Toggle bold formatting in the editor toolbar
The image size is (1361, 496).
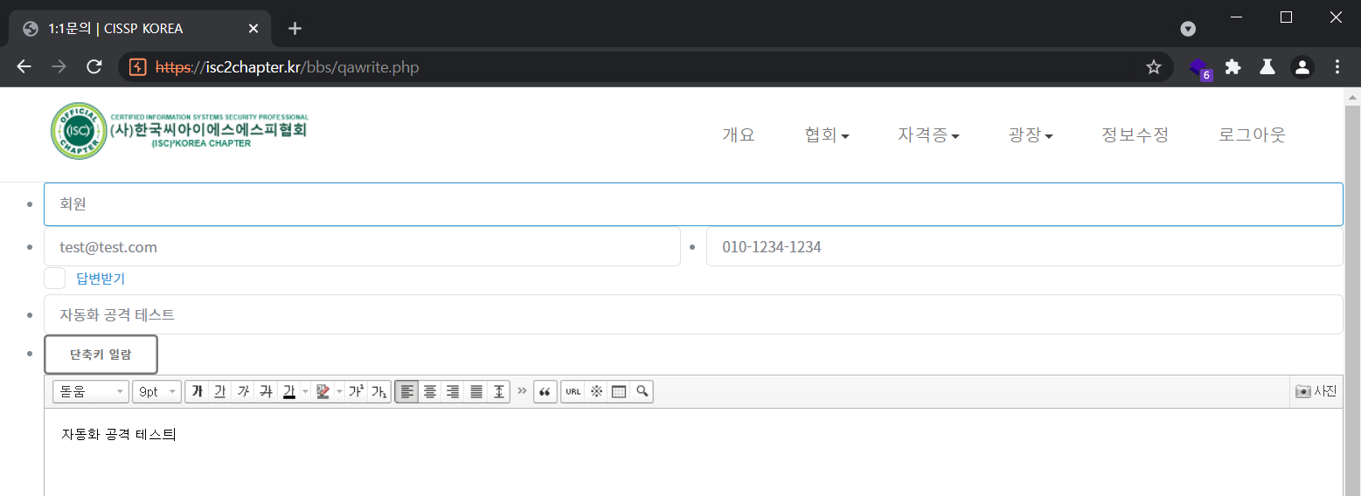tap(198, 392)
